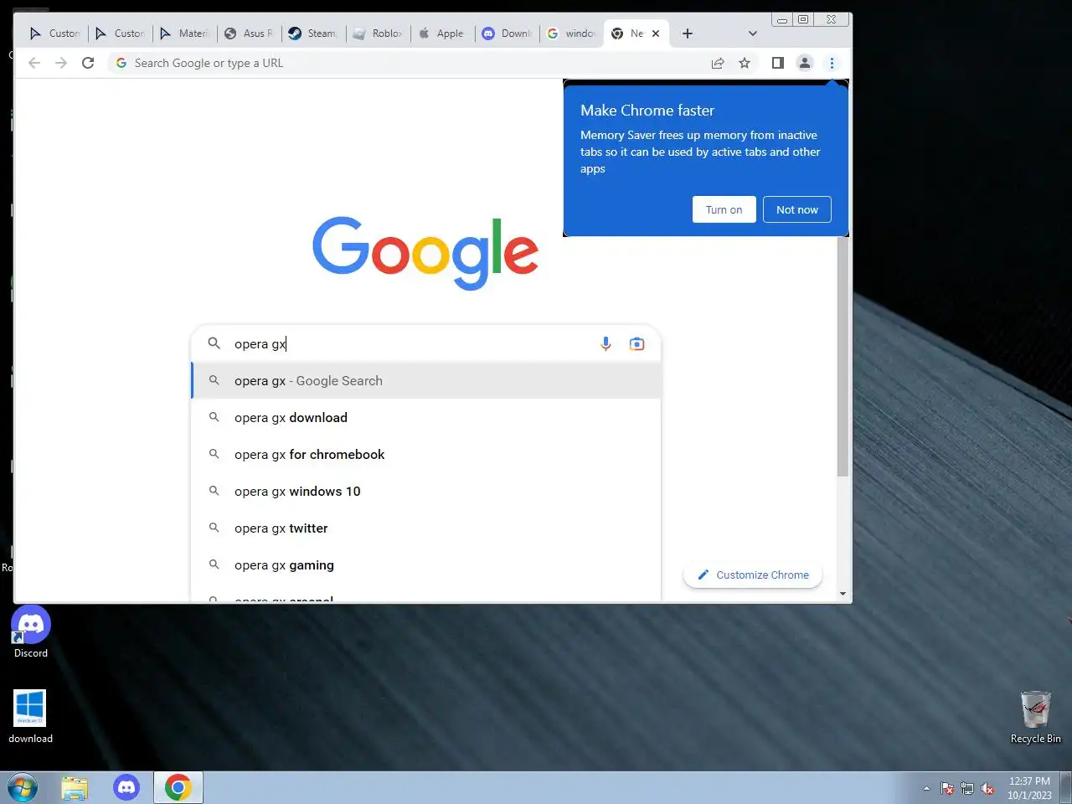
Task: Select the Recycle Bin desktop icon
Action: 1036,717
